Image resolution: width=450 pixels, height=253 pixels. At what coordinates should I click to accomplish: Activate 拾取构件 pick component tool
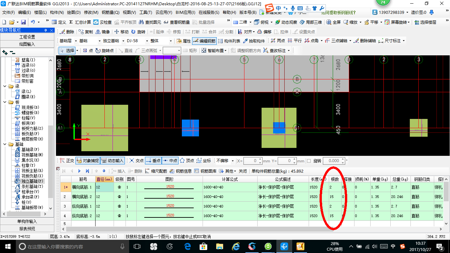tap(254, 41)
